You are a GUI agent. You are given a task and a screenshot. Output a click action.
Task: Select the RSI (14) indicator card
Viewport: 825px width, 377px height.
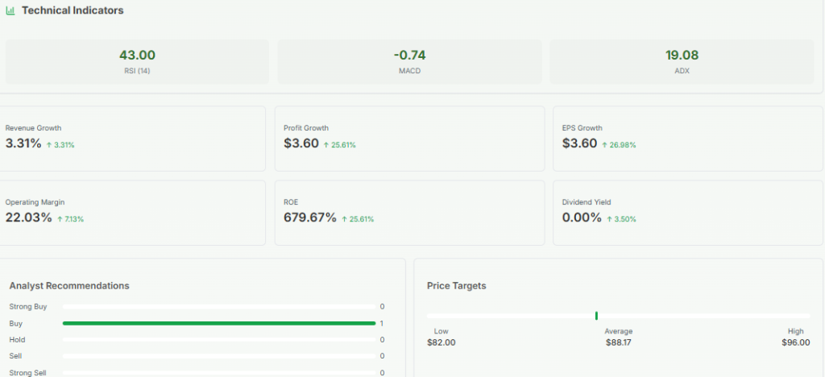point(137,62)
